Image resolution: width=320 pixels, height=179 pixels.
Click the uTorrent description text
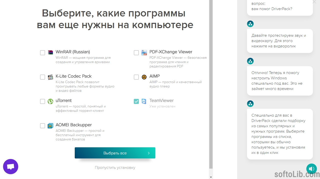coord(81,109)
